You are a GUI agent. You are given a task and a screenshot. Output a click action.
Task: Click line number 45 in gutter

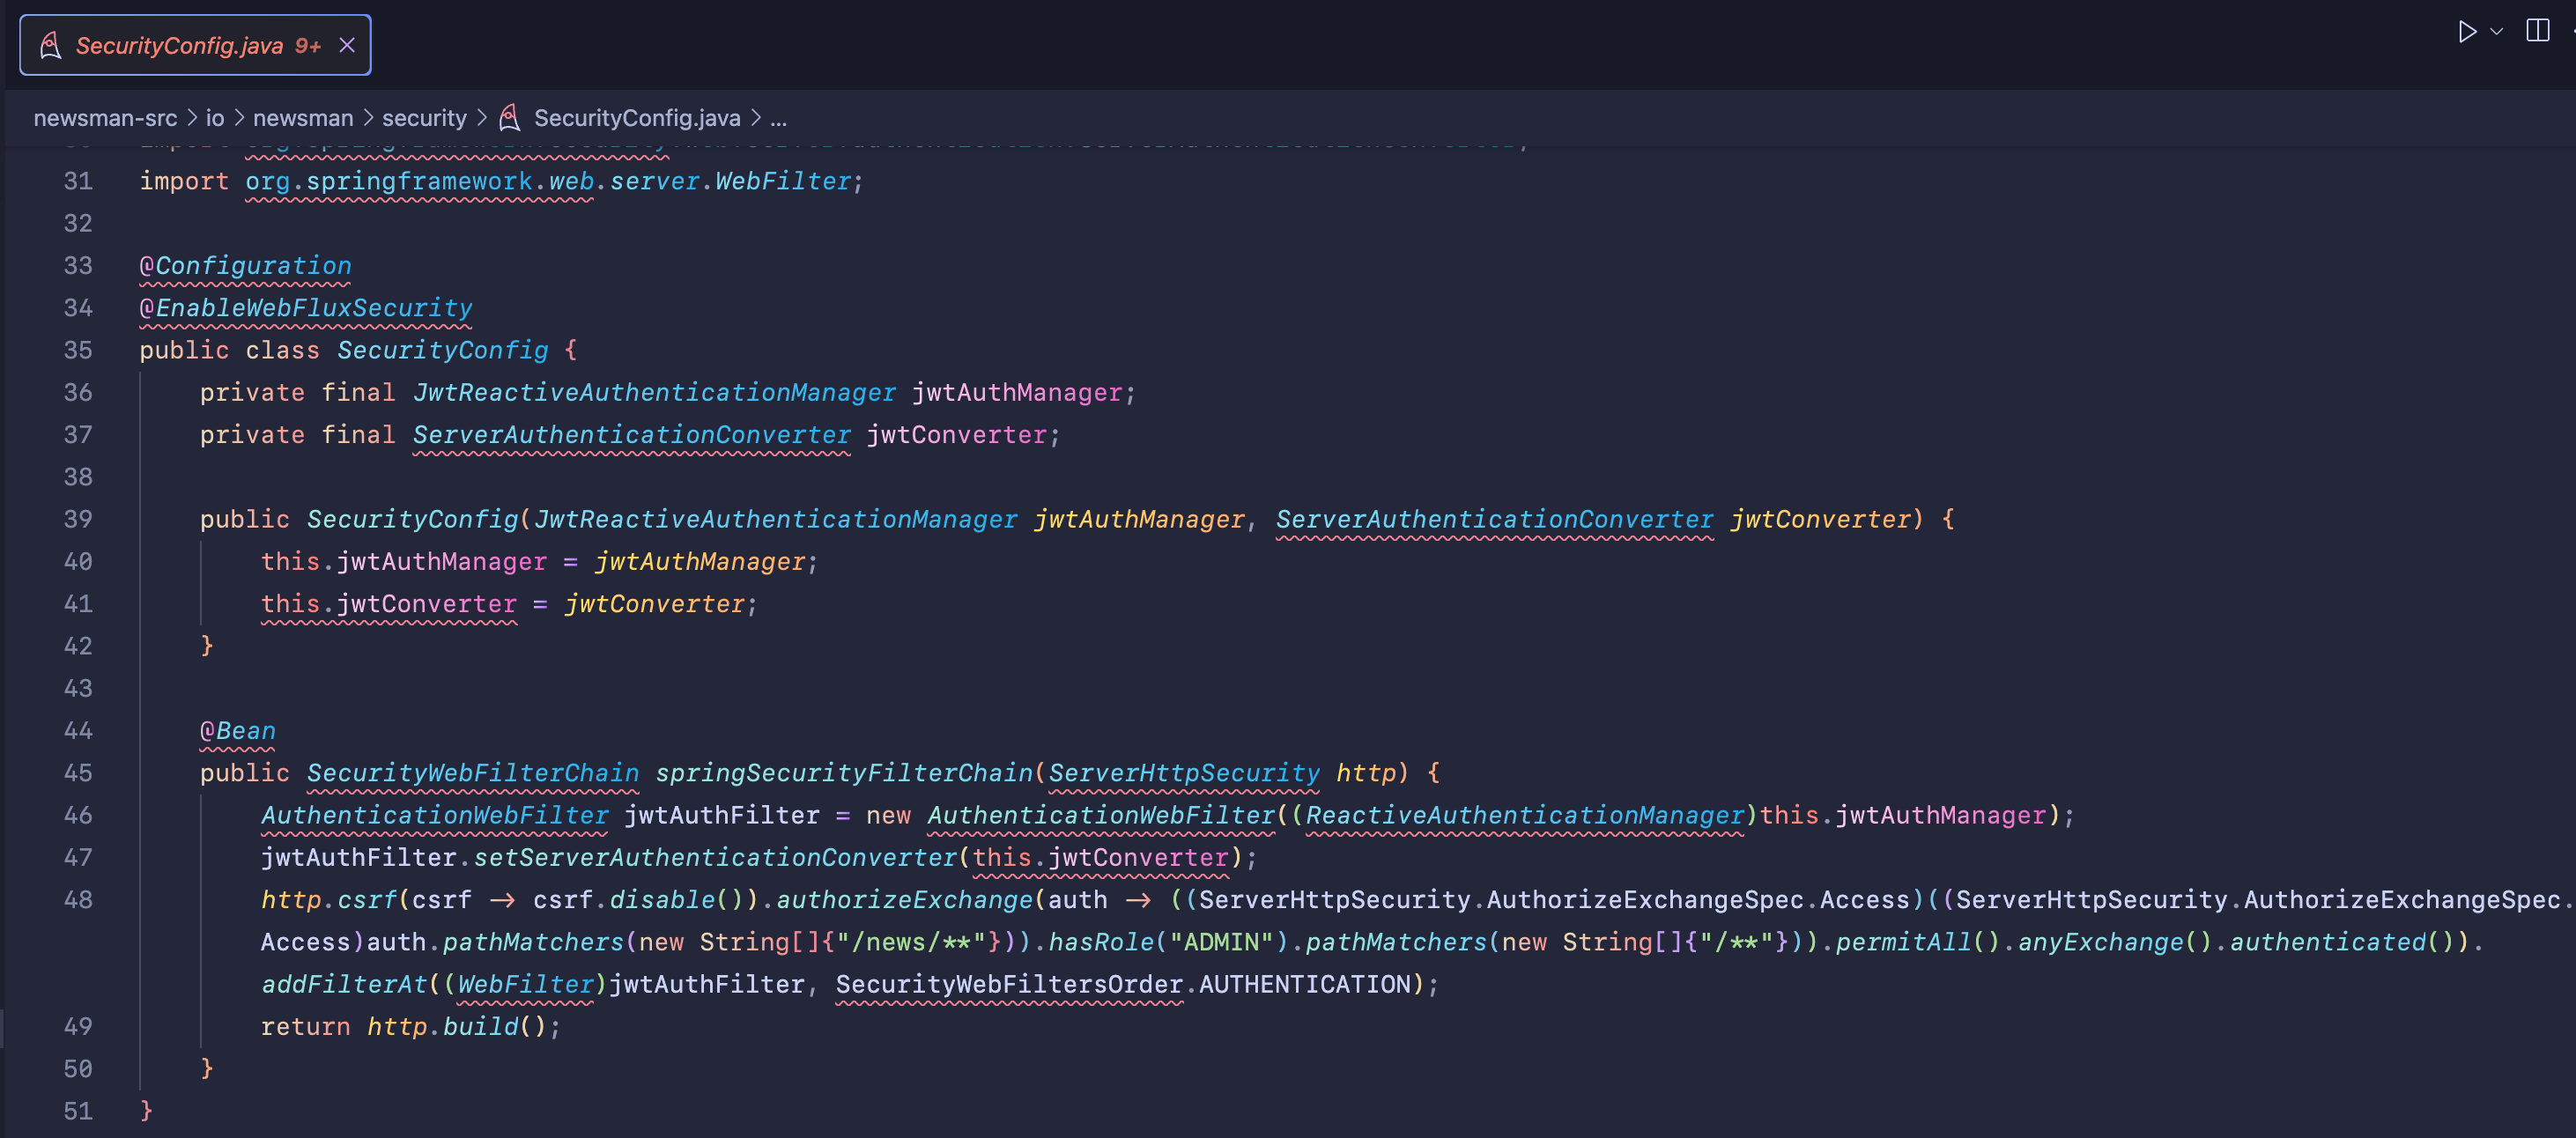click(78, 773)
